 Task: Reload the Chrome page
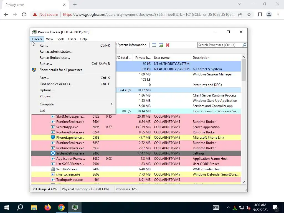coord(24,14)
